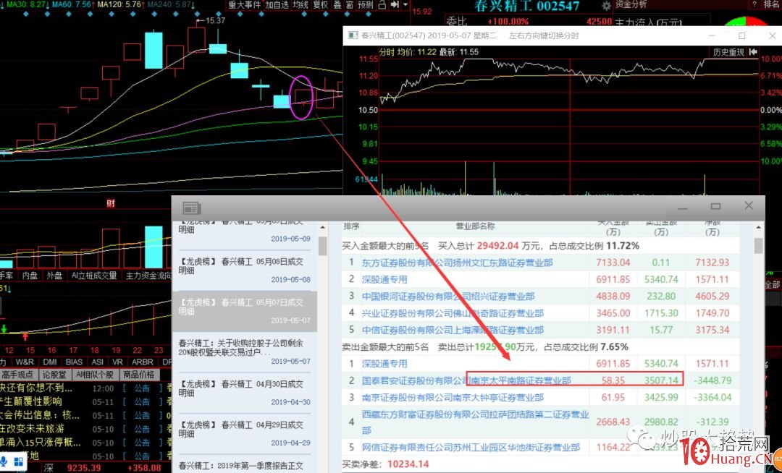
Task: Open 深股通专用 in the top sellers list
Action: (x=384, y=364)
